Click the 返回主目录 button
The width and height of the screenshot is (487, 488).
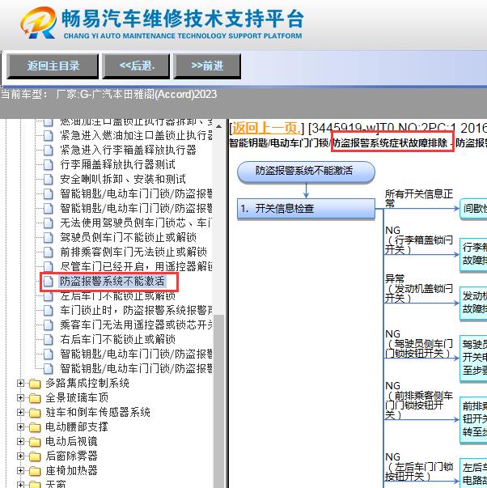click(53, 66)
